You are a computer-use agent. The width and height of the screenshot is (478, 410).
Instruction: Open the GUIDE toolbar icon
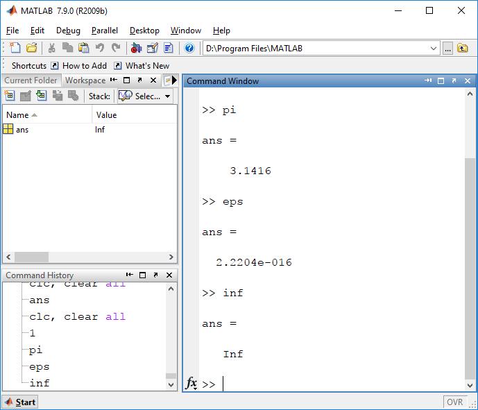coord(152,48)
